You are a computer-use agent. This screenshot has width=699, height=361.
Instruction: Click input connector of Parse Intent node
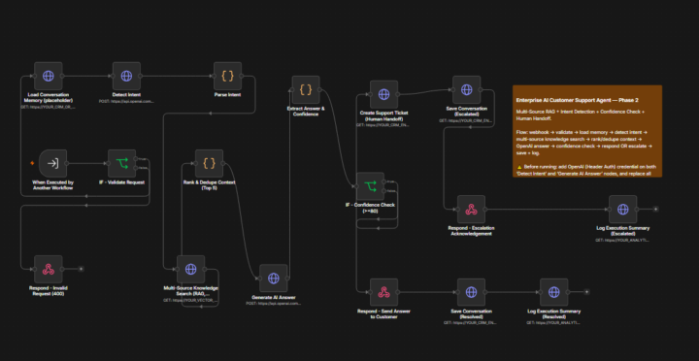(x=214, y=77)
